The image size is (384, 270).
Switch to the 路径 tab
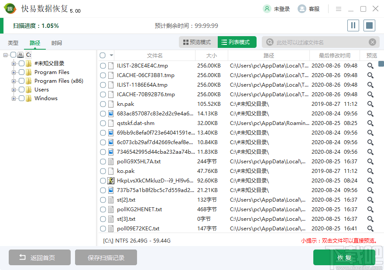pos(35,43)
